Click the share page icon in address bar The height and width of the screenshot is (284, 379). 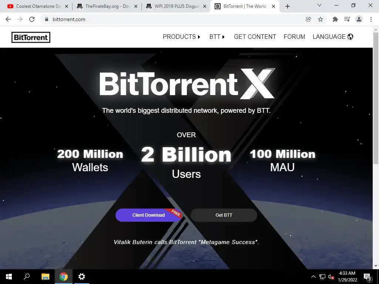(308, 19)
